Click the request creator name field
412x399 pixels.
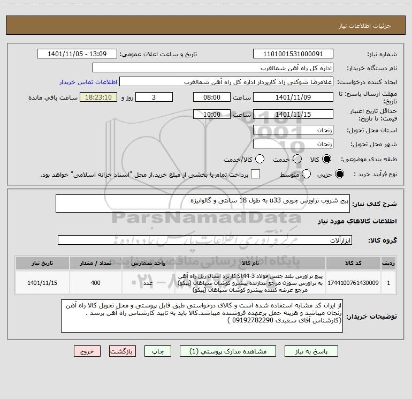coord(226,82)
